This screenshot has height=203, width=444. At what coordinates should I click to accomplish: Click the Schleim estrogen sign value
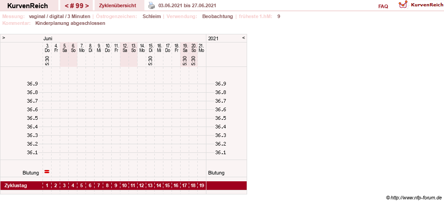click(x=152, y=16)
